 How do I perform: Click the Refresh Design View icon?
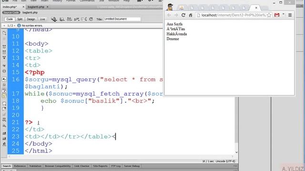point(91,19)
